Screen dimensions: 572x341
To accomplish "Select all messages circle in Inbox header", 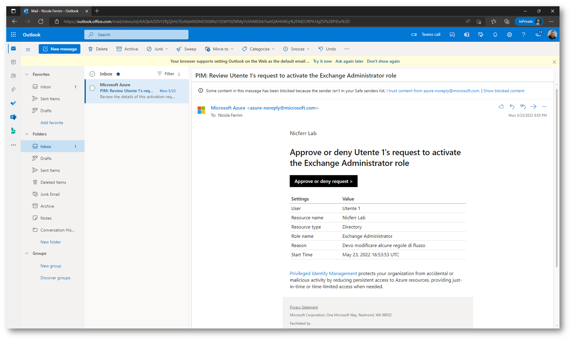I will (x=92, y=74).
